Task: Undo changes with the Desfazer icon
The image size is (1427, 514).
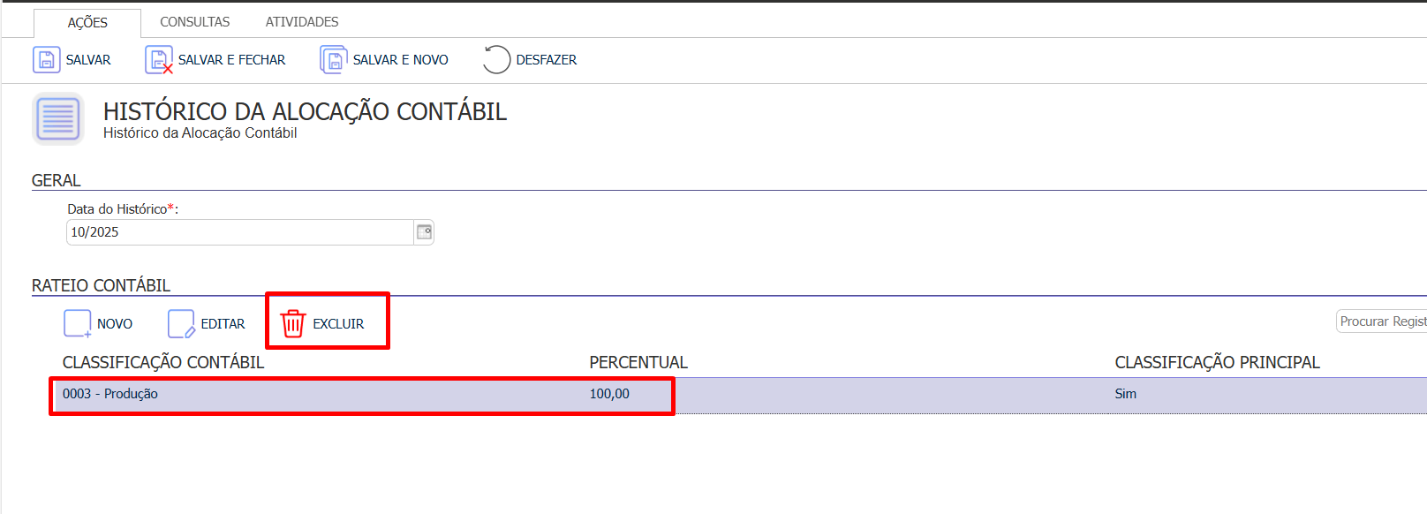Action: pos(496,60)
